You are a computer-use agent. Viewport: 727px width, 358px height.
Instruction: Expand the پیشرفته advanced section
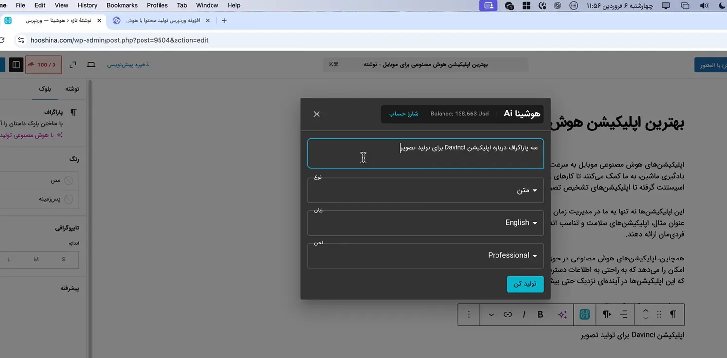click(x=70, y=288)
